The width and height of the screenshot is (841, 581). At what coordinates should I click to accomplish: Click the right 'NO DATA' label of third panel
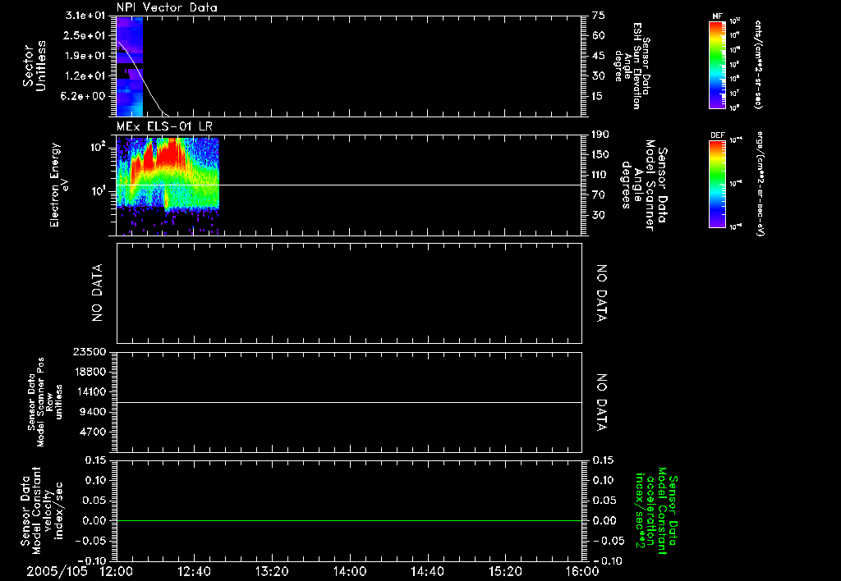602,293
